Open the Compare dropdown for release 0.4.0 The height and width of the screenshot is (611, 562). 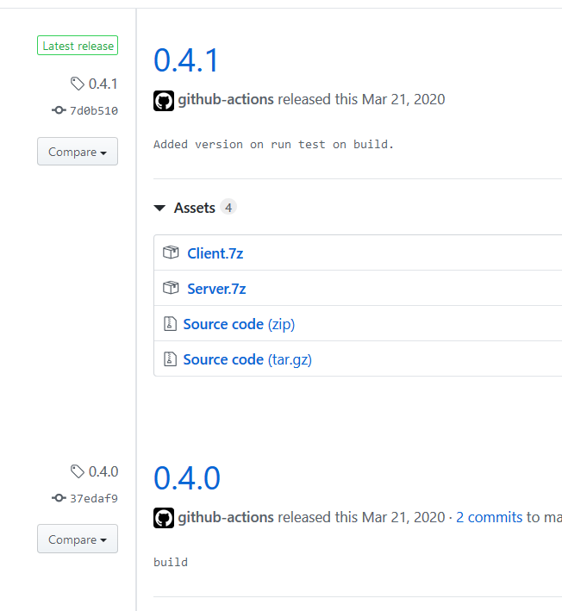click(78, 539)
